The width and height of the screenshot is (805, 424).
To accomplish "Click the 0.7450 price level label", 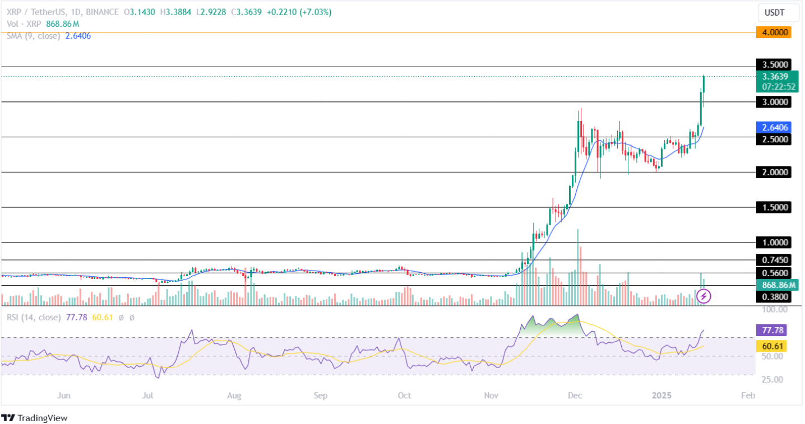I will tap(774, 260).
